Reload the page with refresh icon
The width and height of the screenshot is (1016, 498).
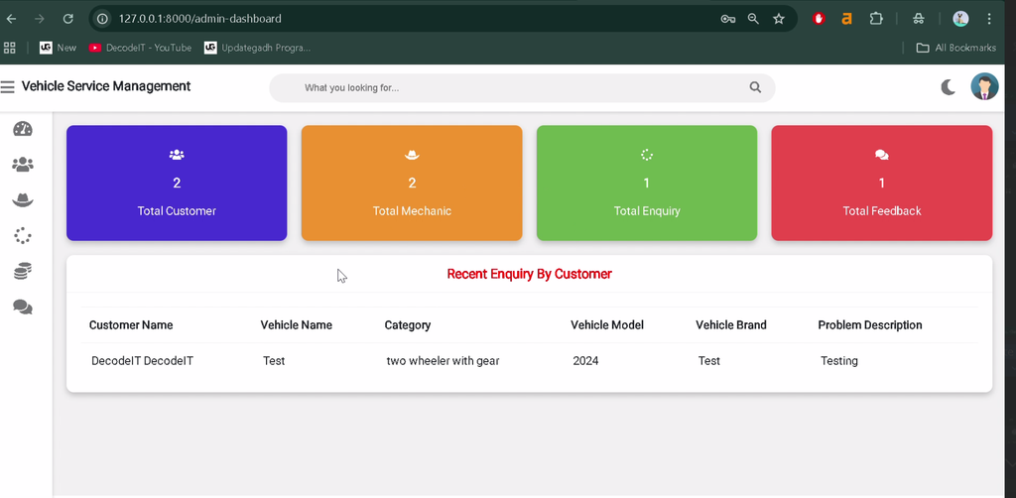pyautogui.click(x=68, y=19)
